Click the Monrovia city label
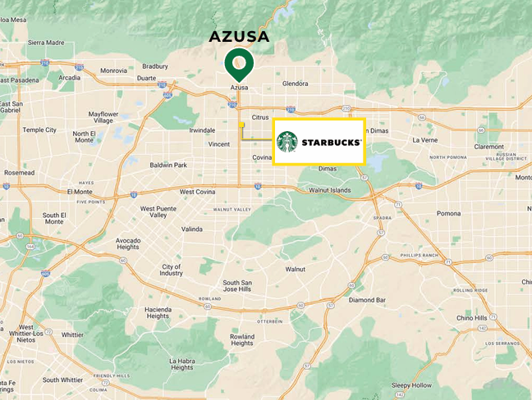This screenshot has width=532, height=400. (113, 70)
